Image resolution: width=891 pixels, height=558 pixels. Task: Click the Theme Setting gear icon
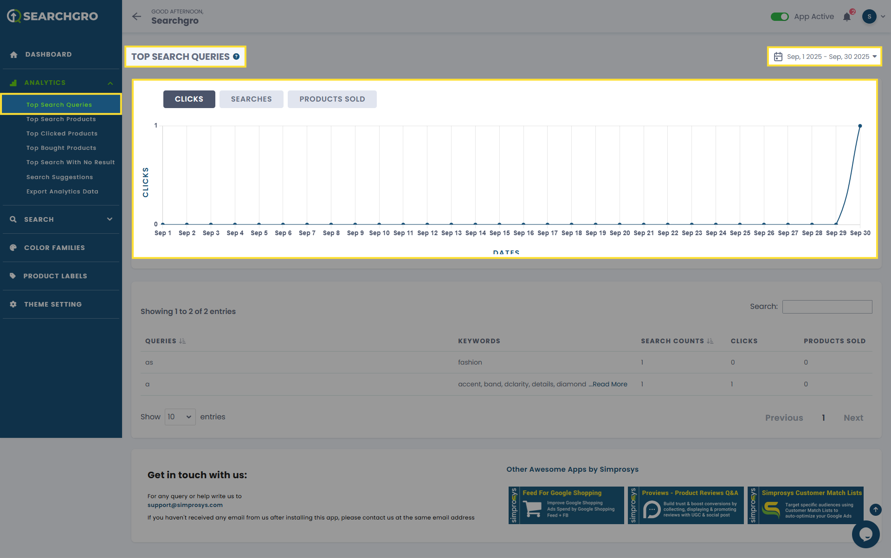(x=13, y=304)
